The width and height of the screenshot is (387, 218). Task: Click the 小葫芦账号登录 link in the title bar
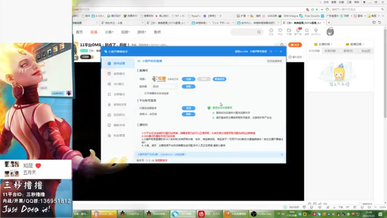point(258,51)
